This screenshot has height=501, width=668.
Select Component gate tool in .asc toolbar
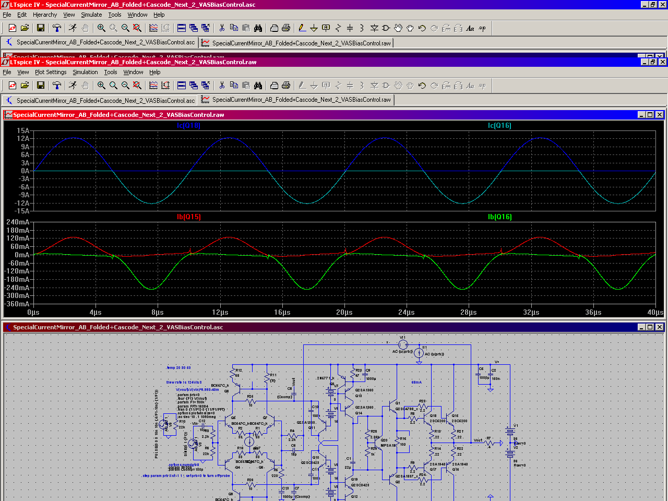(386, 28)
